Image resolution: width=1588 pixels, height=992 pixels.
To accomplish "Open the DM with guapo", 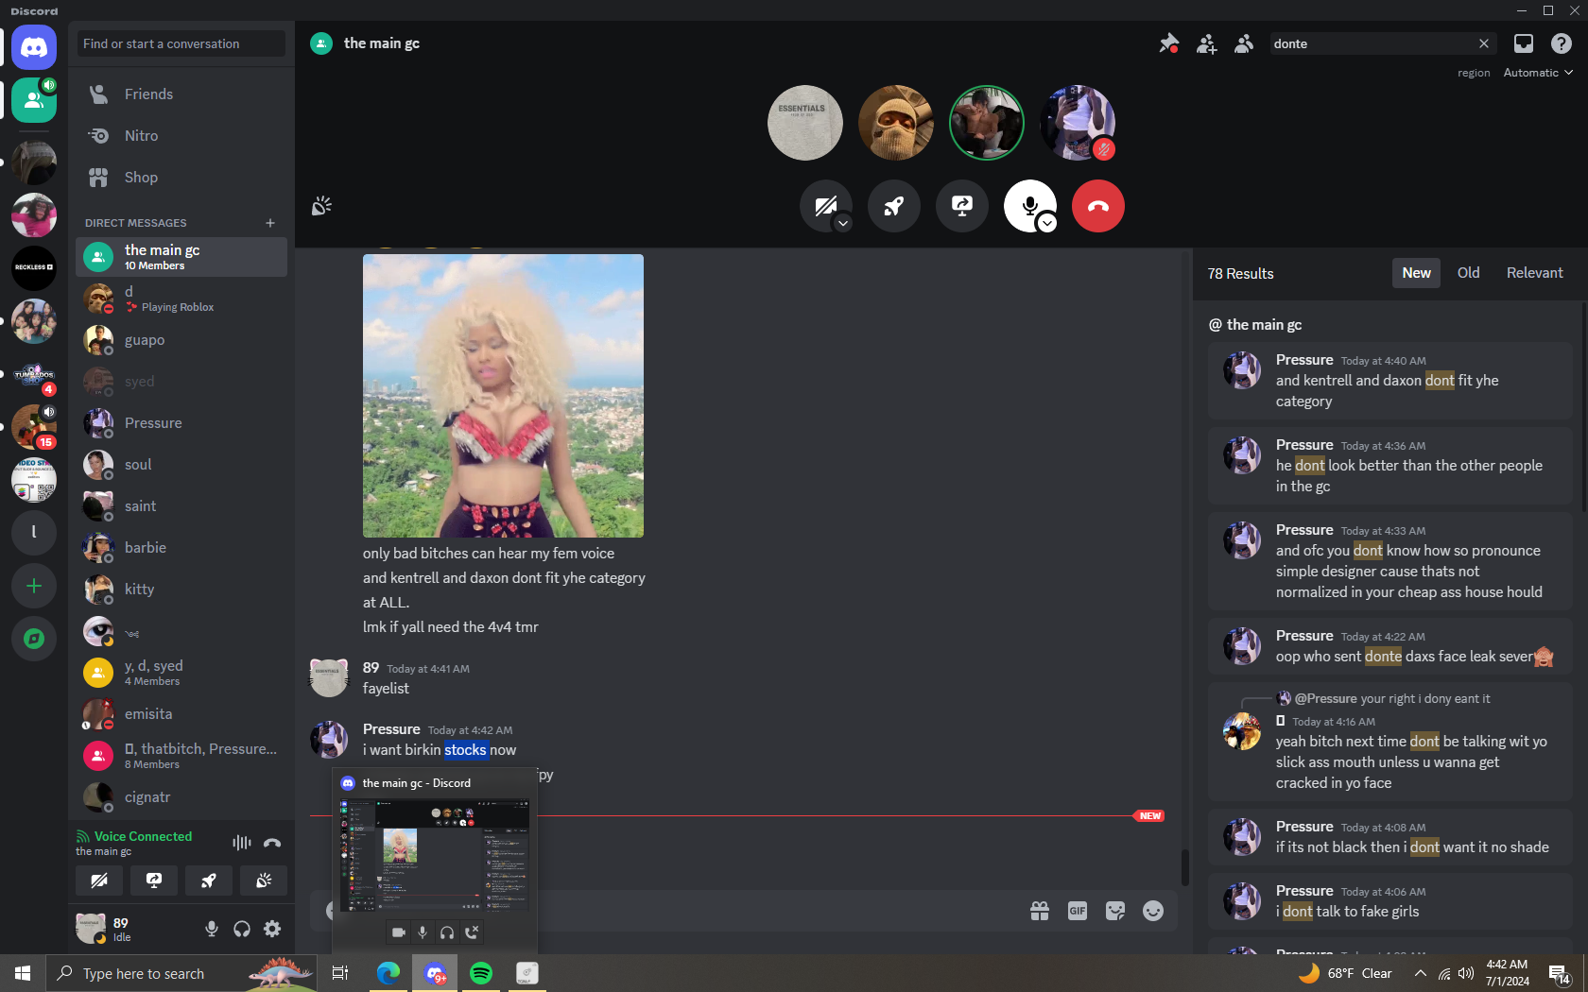I will pyautogui.click(x=181, y=340).
